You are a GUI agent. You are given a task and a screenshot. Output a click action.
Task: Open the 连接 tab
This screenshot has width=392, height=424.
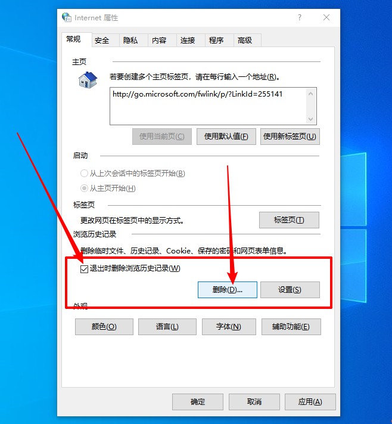[191, 41]
